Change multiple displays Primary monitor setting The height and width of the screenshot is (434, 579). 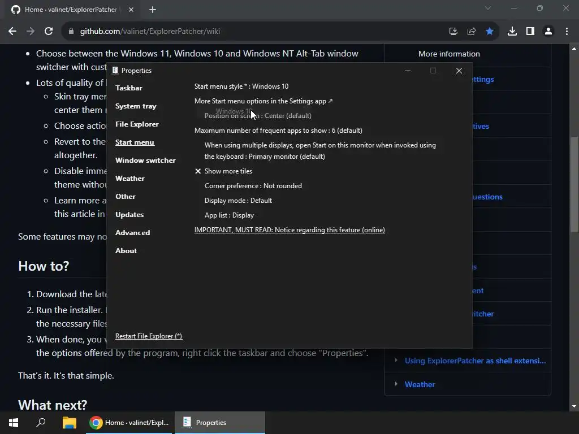tap(320, 151)
